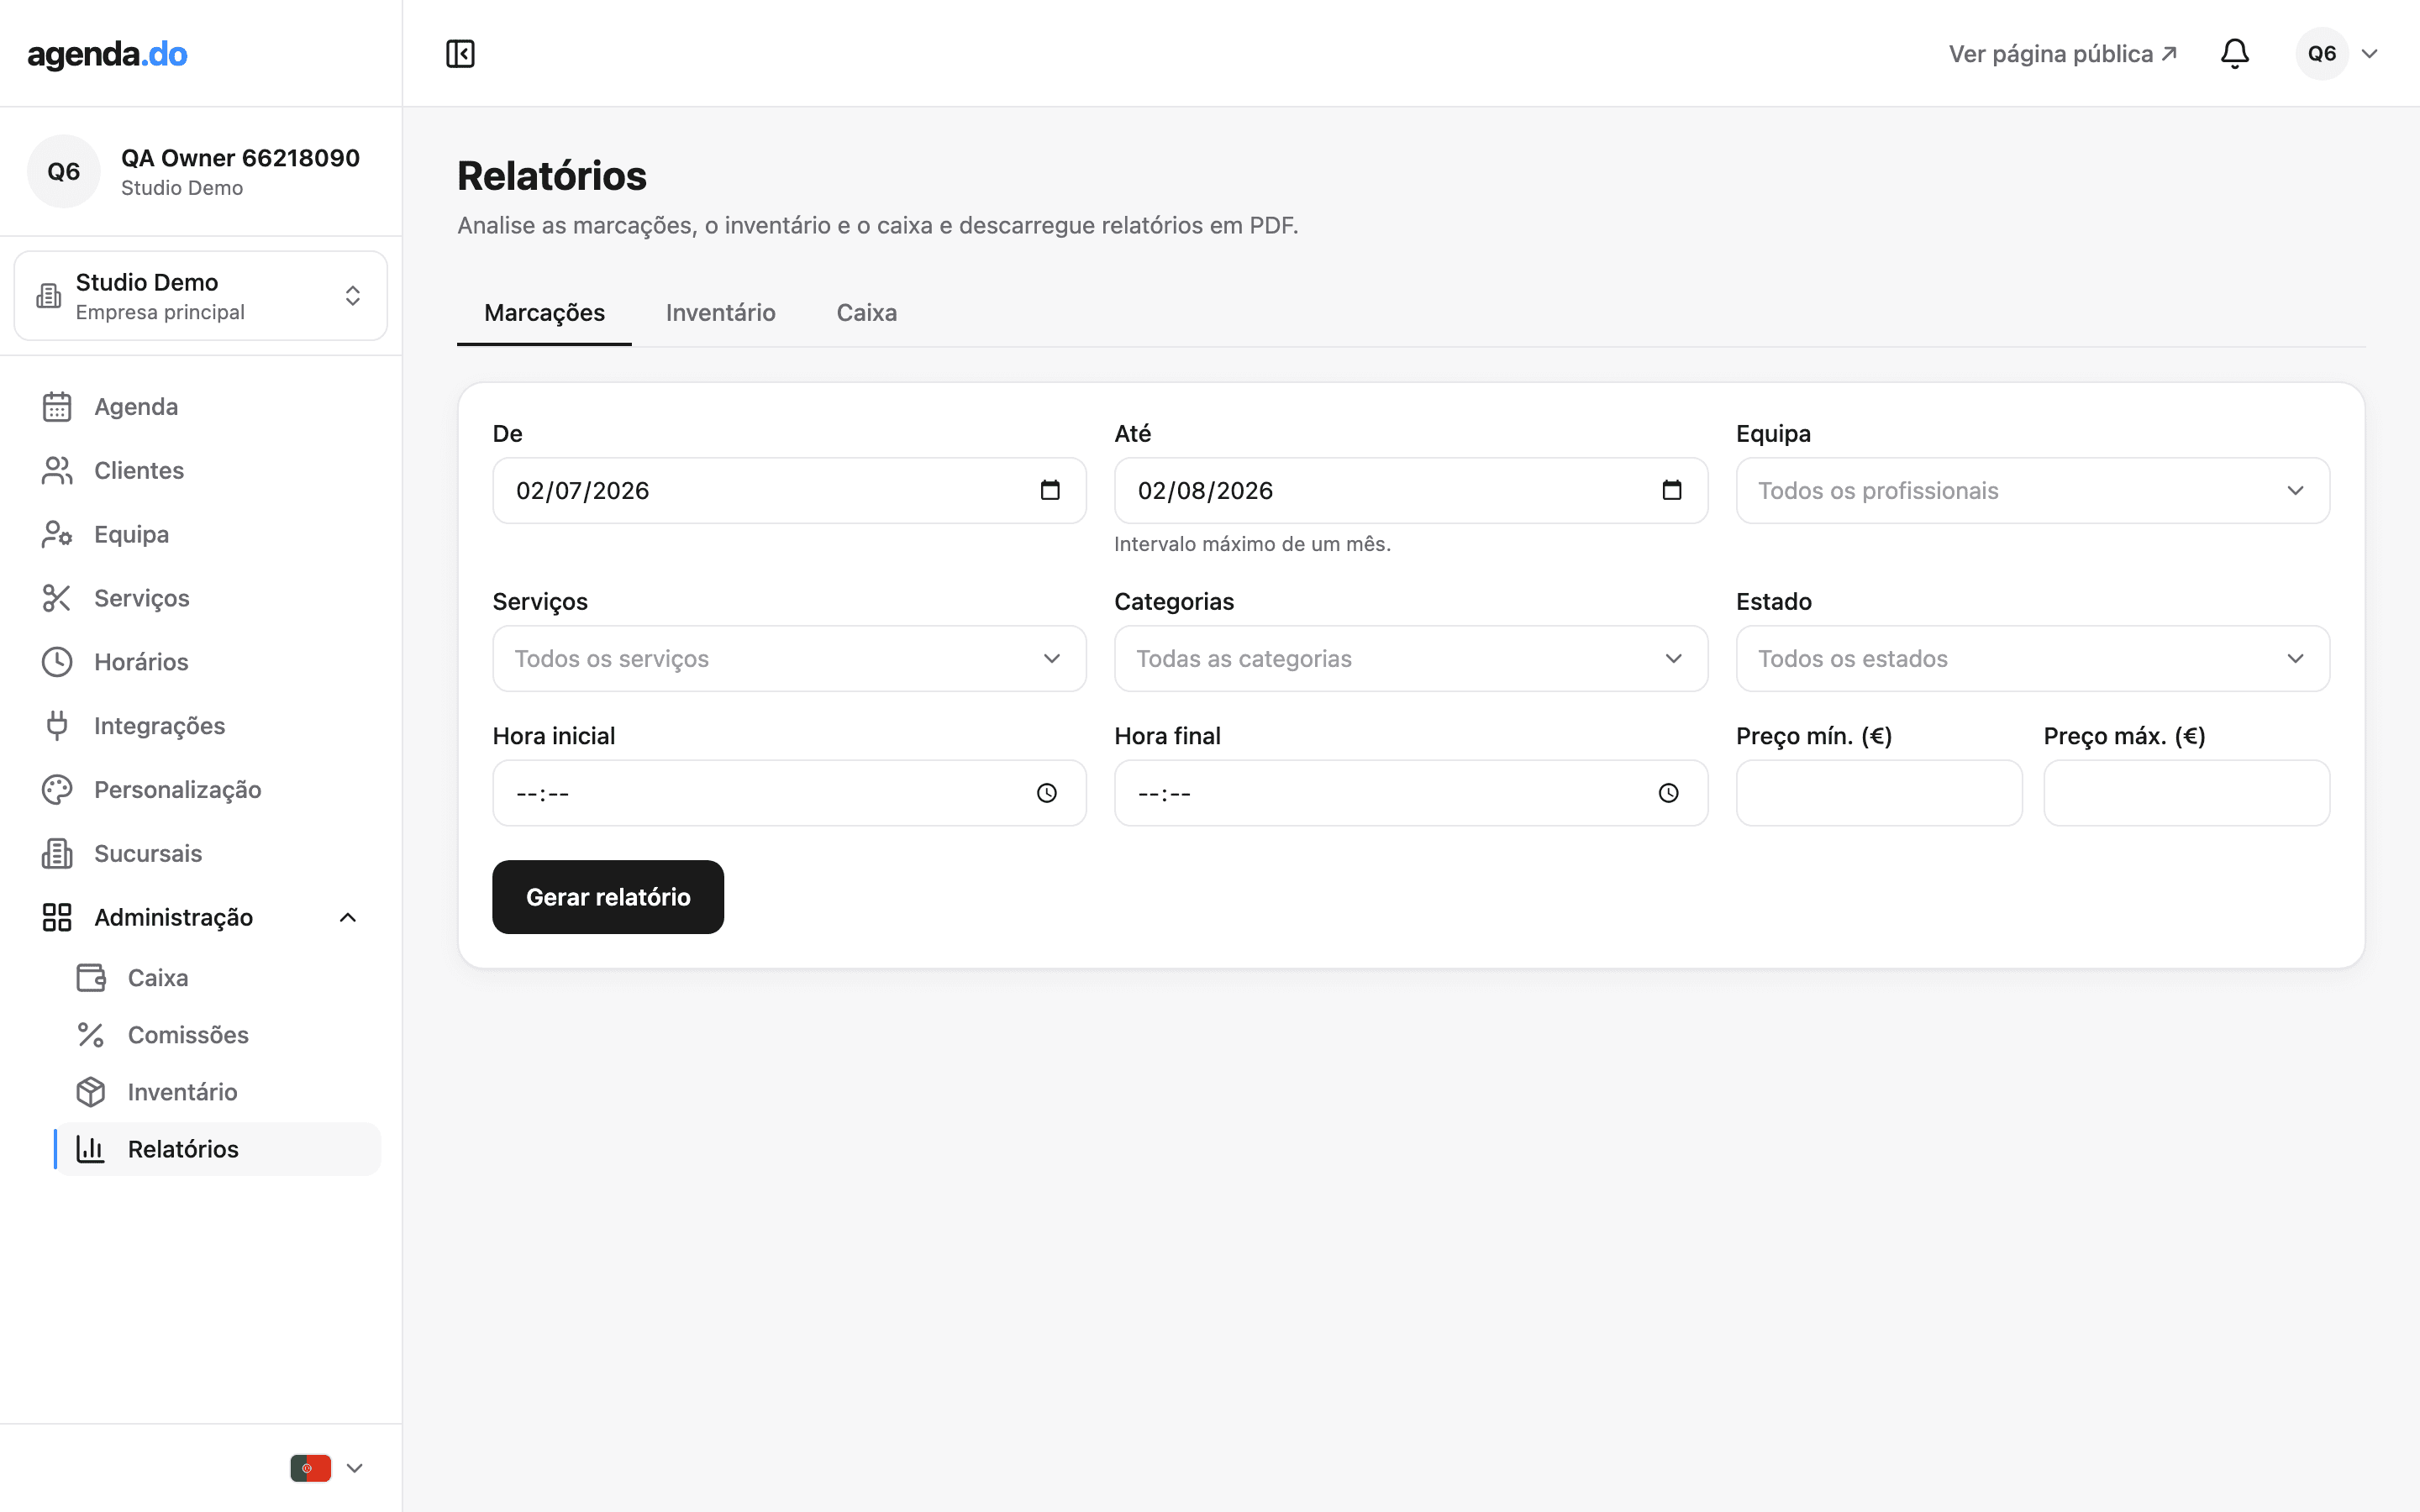Open the Equipa professionals dropdown
The width and height of the screenshot is (2420, 1512).
(2033, 491)
